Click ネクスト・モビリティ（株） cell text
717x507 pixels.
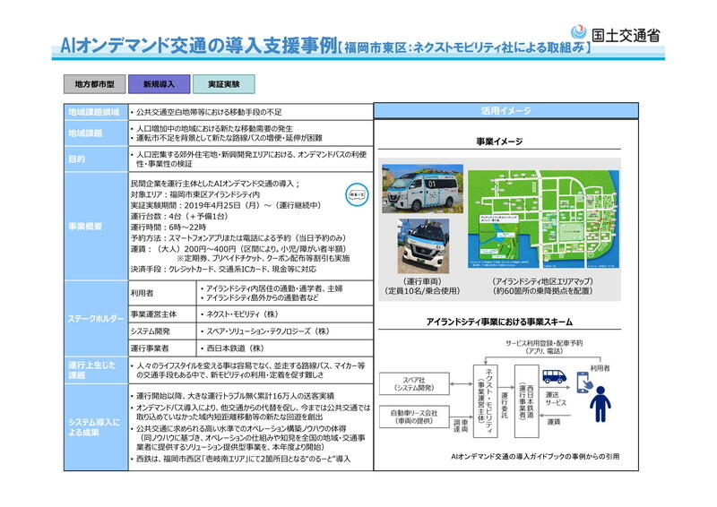242,314
